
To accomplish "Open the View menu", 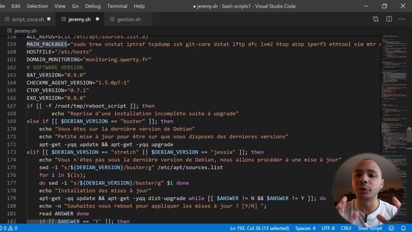I will [60, 6].
